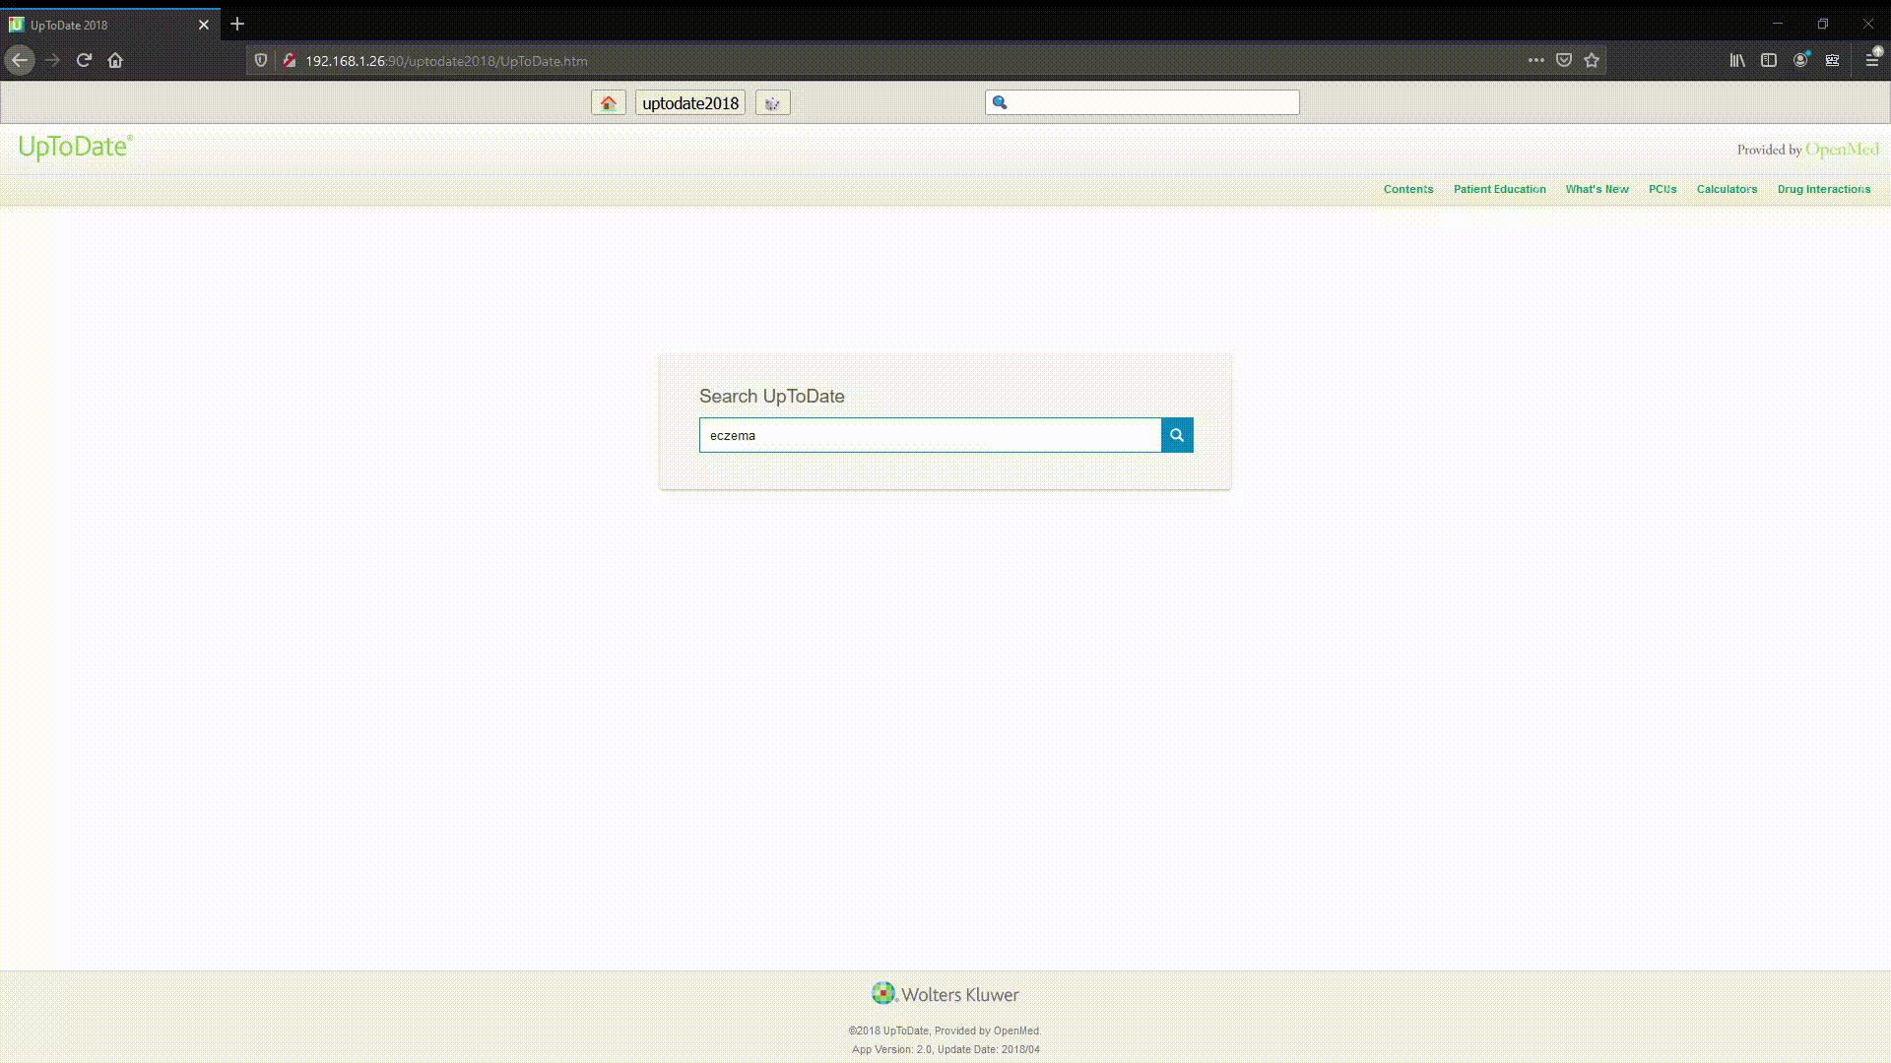Reload the current page

(x=84, y=60)
